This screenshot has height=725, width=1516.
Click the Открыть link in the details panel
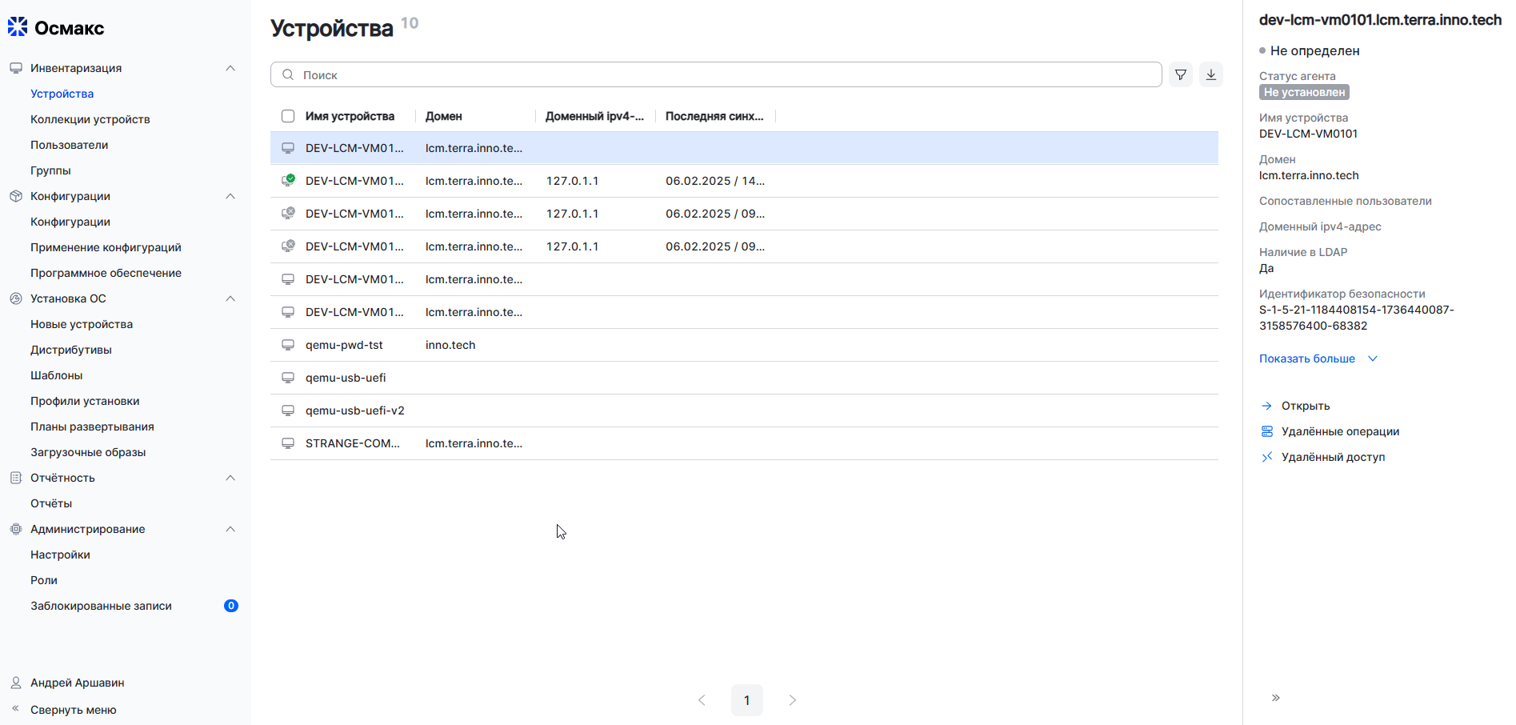tap(1304, 406)
